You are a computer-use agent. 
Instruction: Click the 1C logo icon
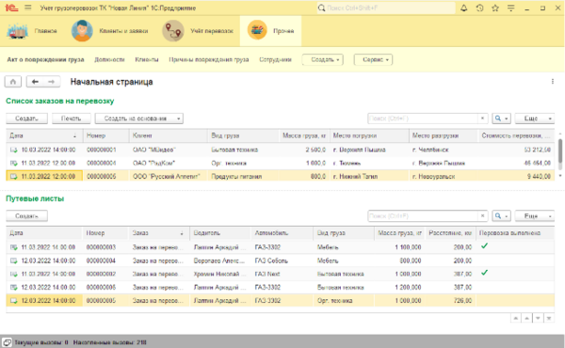click(11, 8)
